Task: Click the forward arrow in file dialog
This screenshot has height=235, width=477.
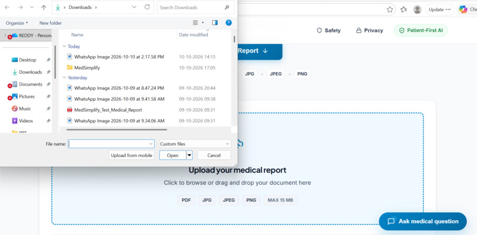Action: click(20, 8)
